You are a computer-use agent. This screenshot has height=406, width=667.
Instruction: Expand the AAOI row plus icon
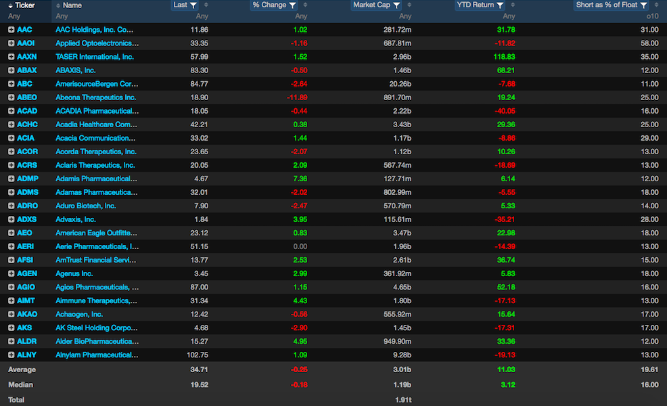click(11, 43)
